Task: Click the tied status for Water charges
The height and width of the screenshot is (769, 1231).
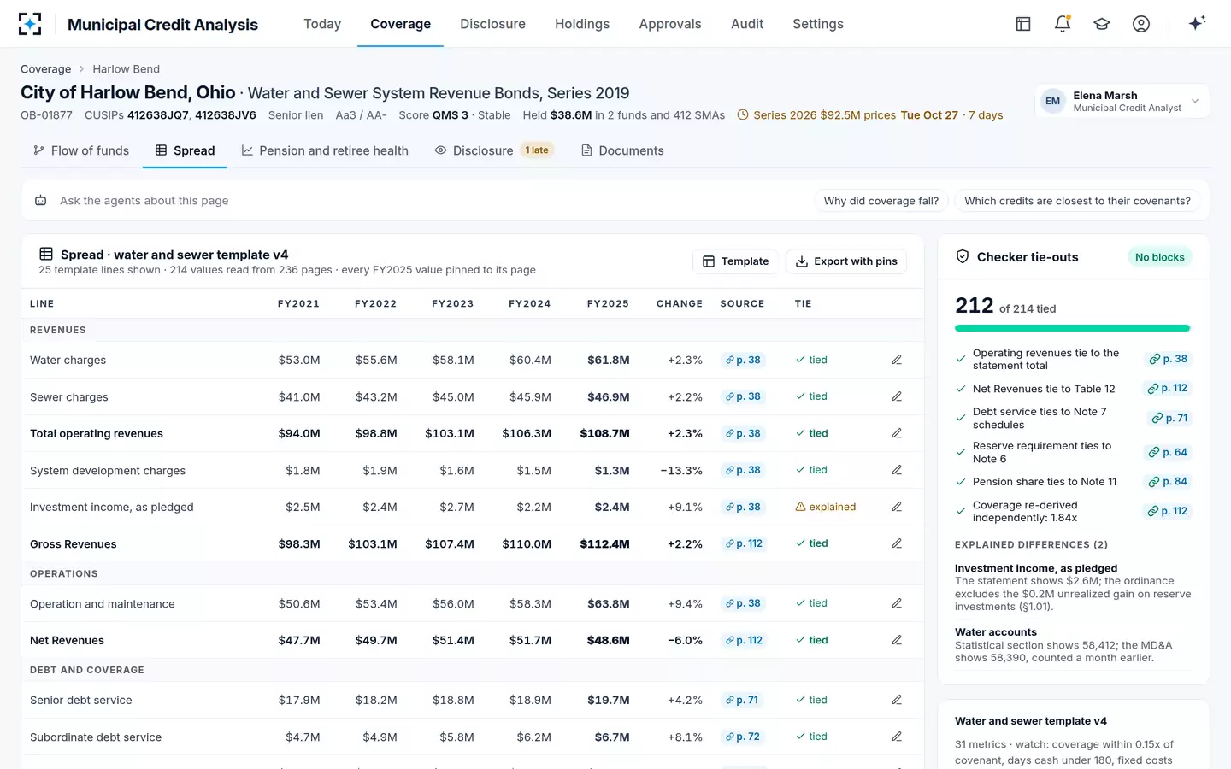Action: (x=811, y=360)
